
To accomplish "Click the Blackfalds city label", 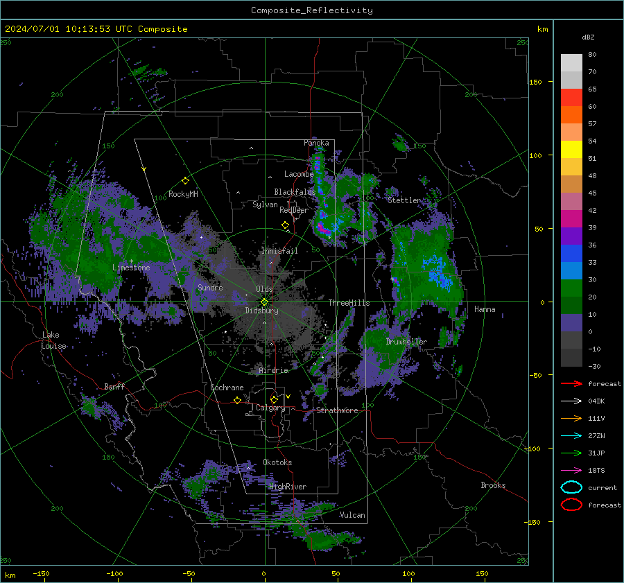I will tap(295, 192).
